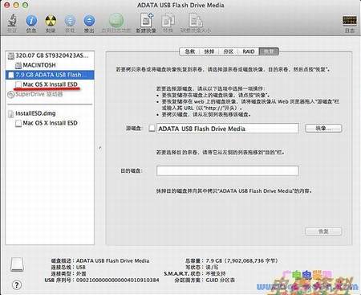Click the green Enable Journaling icon

116,20
